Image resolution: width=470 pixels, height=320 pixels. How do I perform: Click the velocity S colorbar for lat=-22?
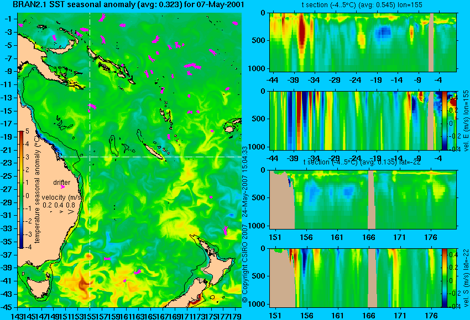coord(445,278)
